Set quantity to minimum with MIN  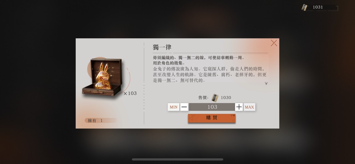174,107
